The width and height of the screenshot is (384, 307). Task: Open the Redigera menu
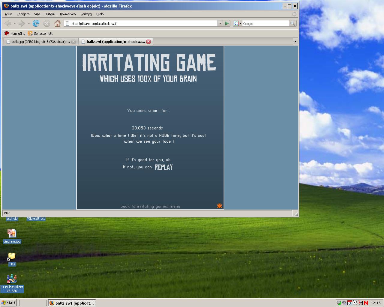tap(23, 14)
